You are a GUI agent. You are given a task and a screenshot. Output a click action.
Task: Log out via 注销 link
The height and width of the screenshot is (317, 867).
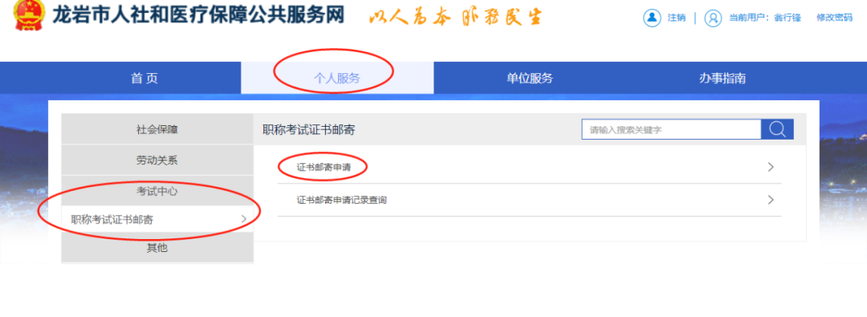676,18
